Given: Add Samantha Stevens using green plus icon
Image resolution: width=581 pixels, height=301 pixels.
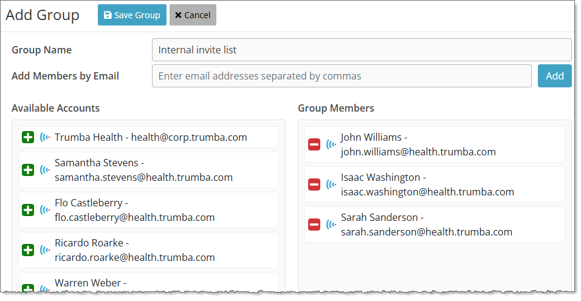Looking at the screenshot, I should point(28,170).
